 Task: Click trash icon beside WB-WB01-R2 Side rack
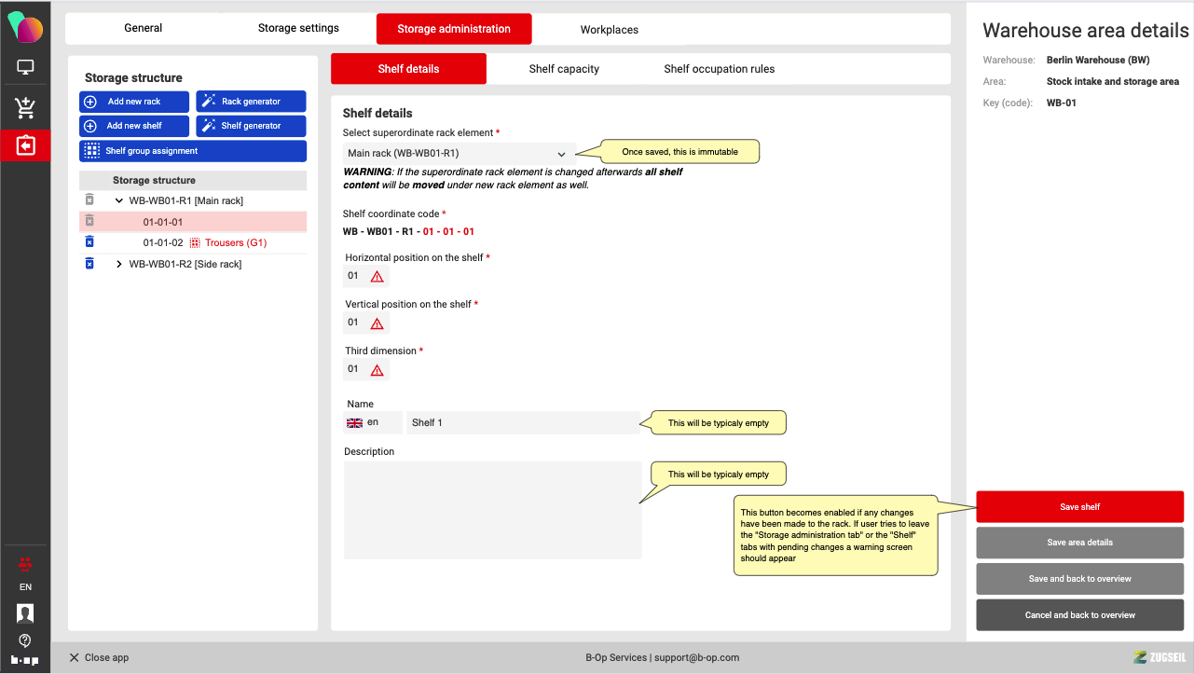click(89, 264)
